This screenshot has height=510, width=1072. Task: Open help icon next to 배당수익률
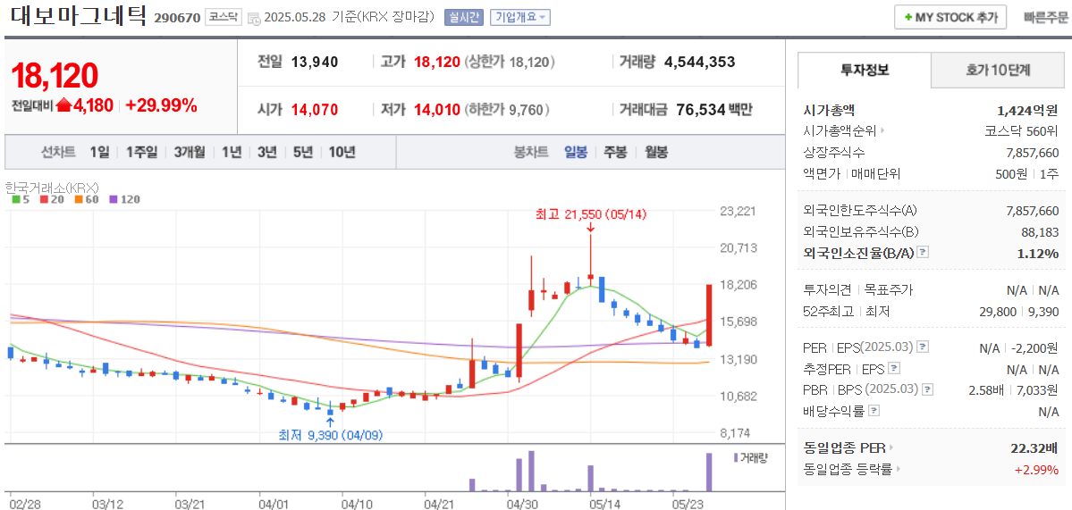874,411
